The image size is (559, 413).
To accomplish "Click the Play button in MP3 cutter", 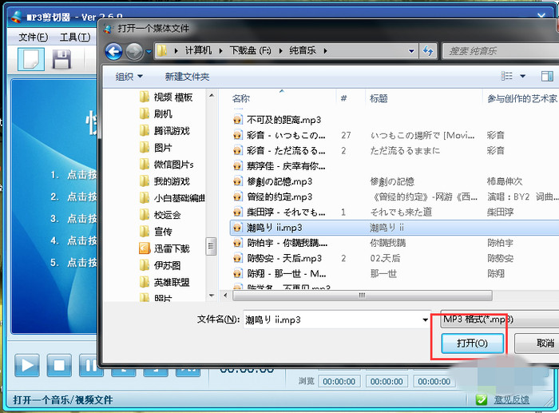I will click(x=27, y=365).
